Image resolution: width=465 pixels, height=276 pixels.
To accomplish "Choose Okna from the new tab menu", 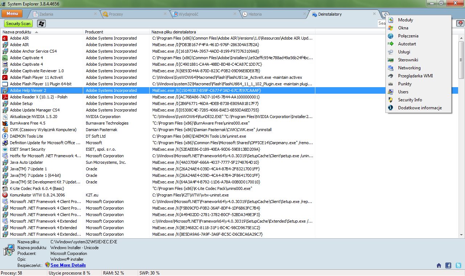I will coord(418,28).
